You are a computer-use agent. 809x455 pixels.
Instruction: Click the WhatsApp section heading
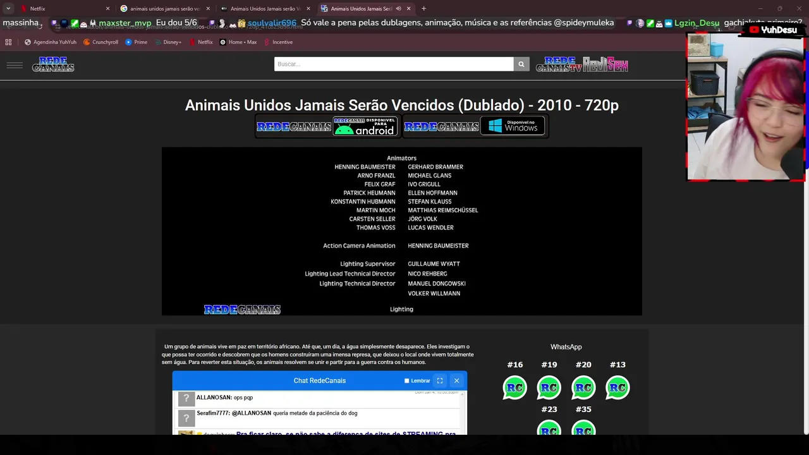566,347
